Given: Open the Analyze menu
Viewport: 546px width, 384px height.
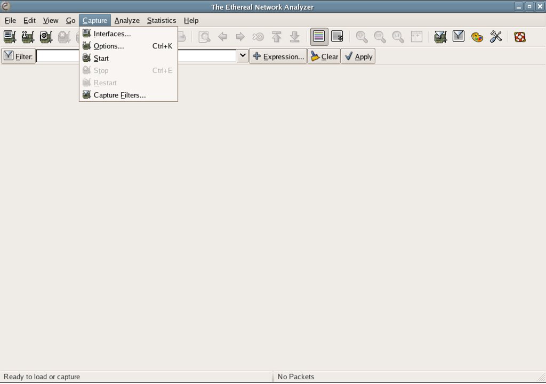Looking at the screenshot, I should point(127,20).
